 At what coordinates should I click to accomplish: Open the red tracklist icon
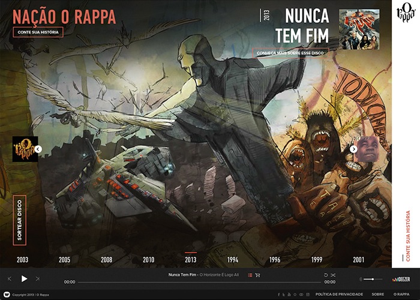tap(250, 275)
